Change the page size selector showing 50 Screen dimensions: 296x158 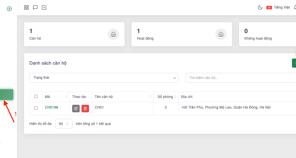pos(64,124)
